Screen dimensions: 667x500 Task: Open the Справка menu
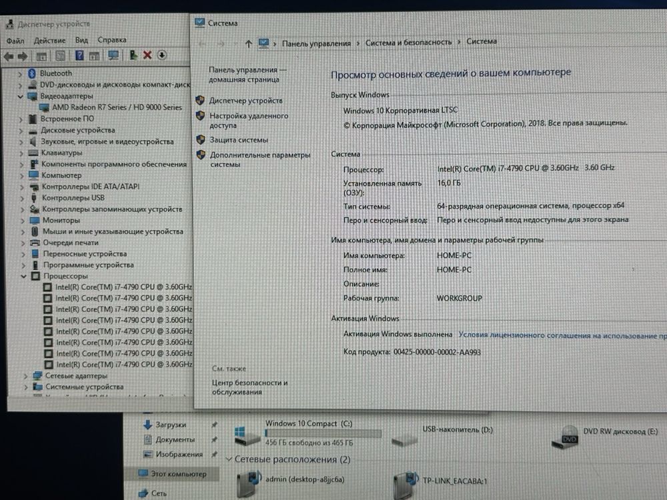point(112,39)
